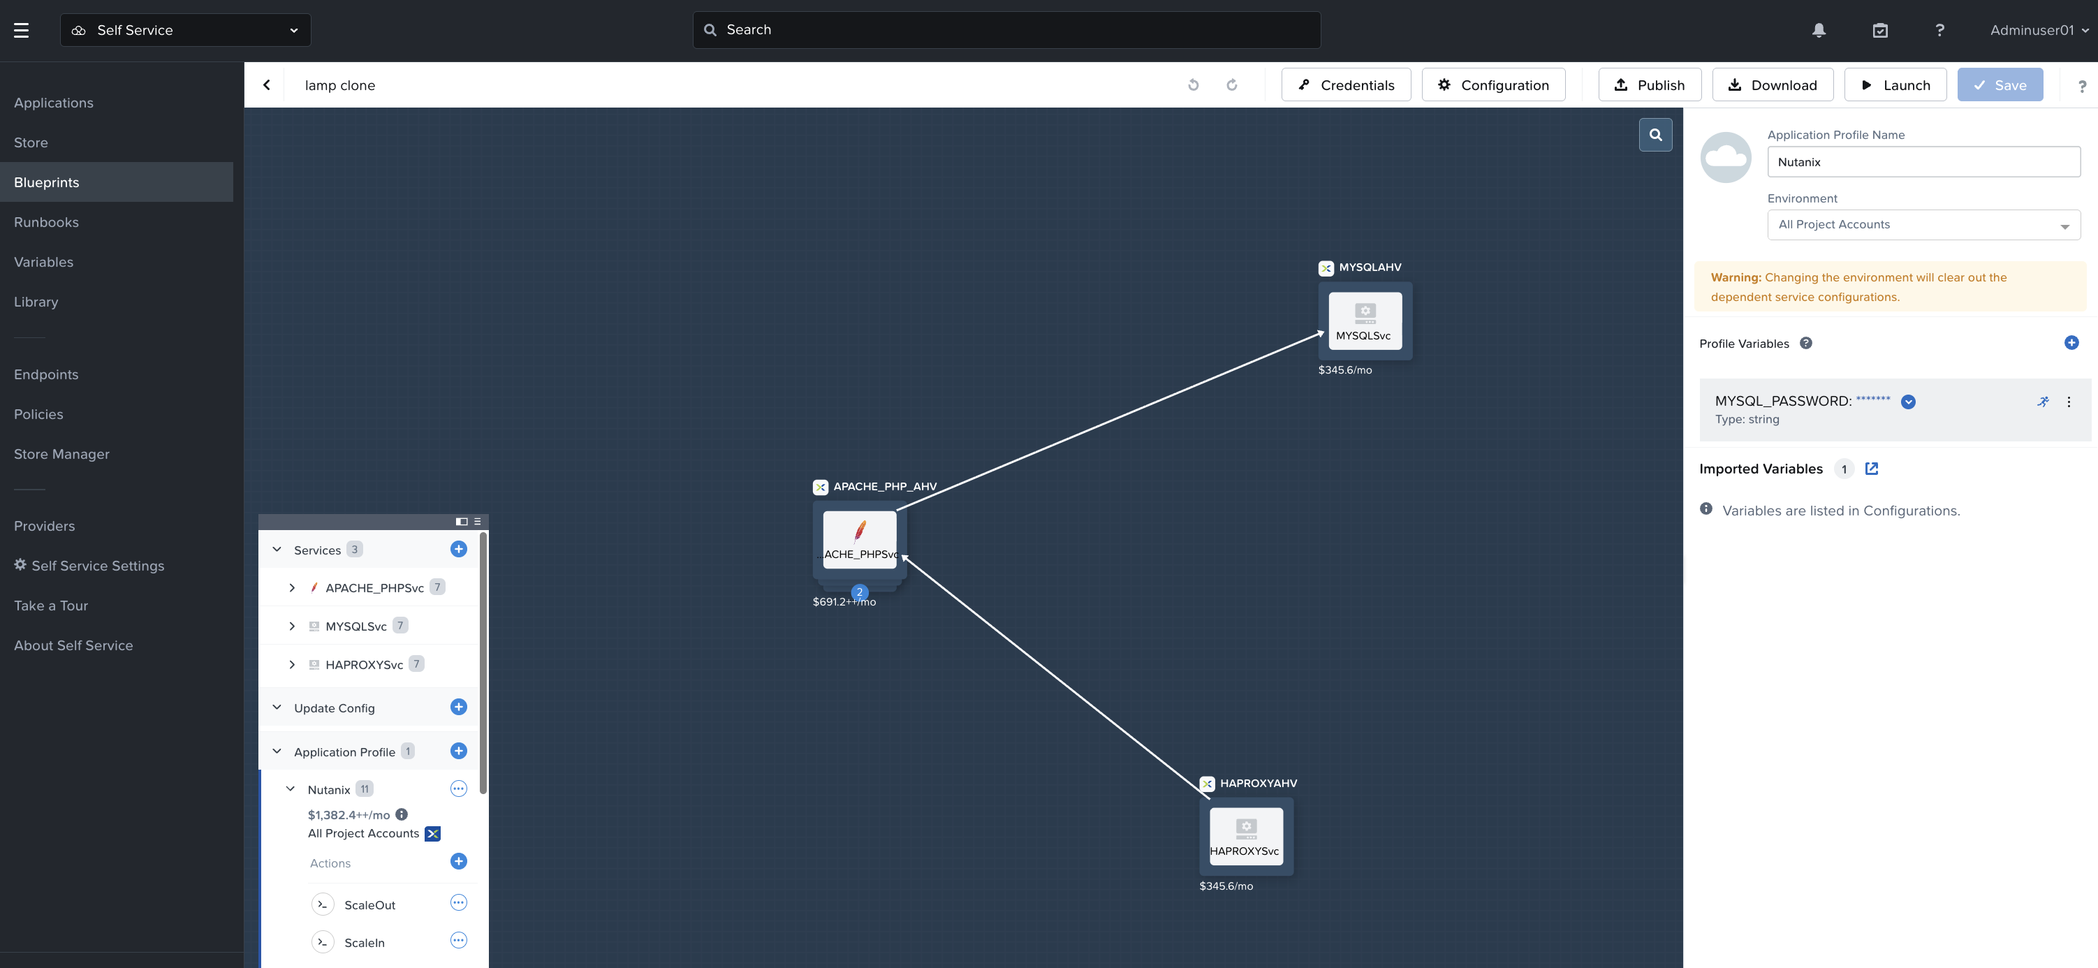
Task: Open ScaleOut action options menu
Action: (x=459, y=903)
